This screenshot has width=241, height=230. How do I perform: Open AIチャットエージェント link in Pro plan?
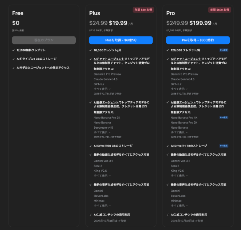[x=186, y=59]
